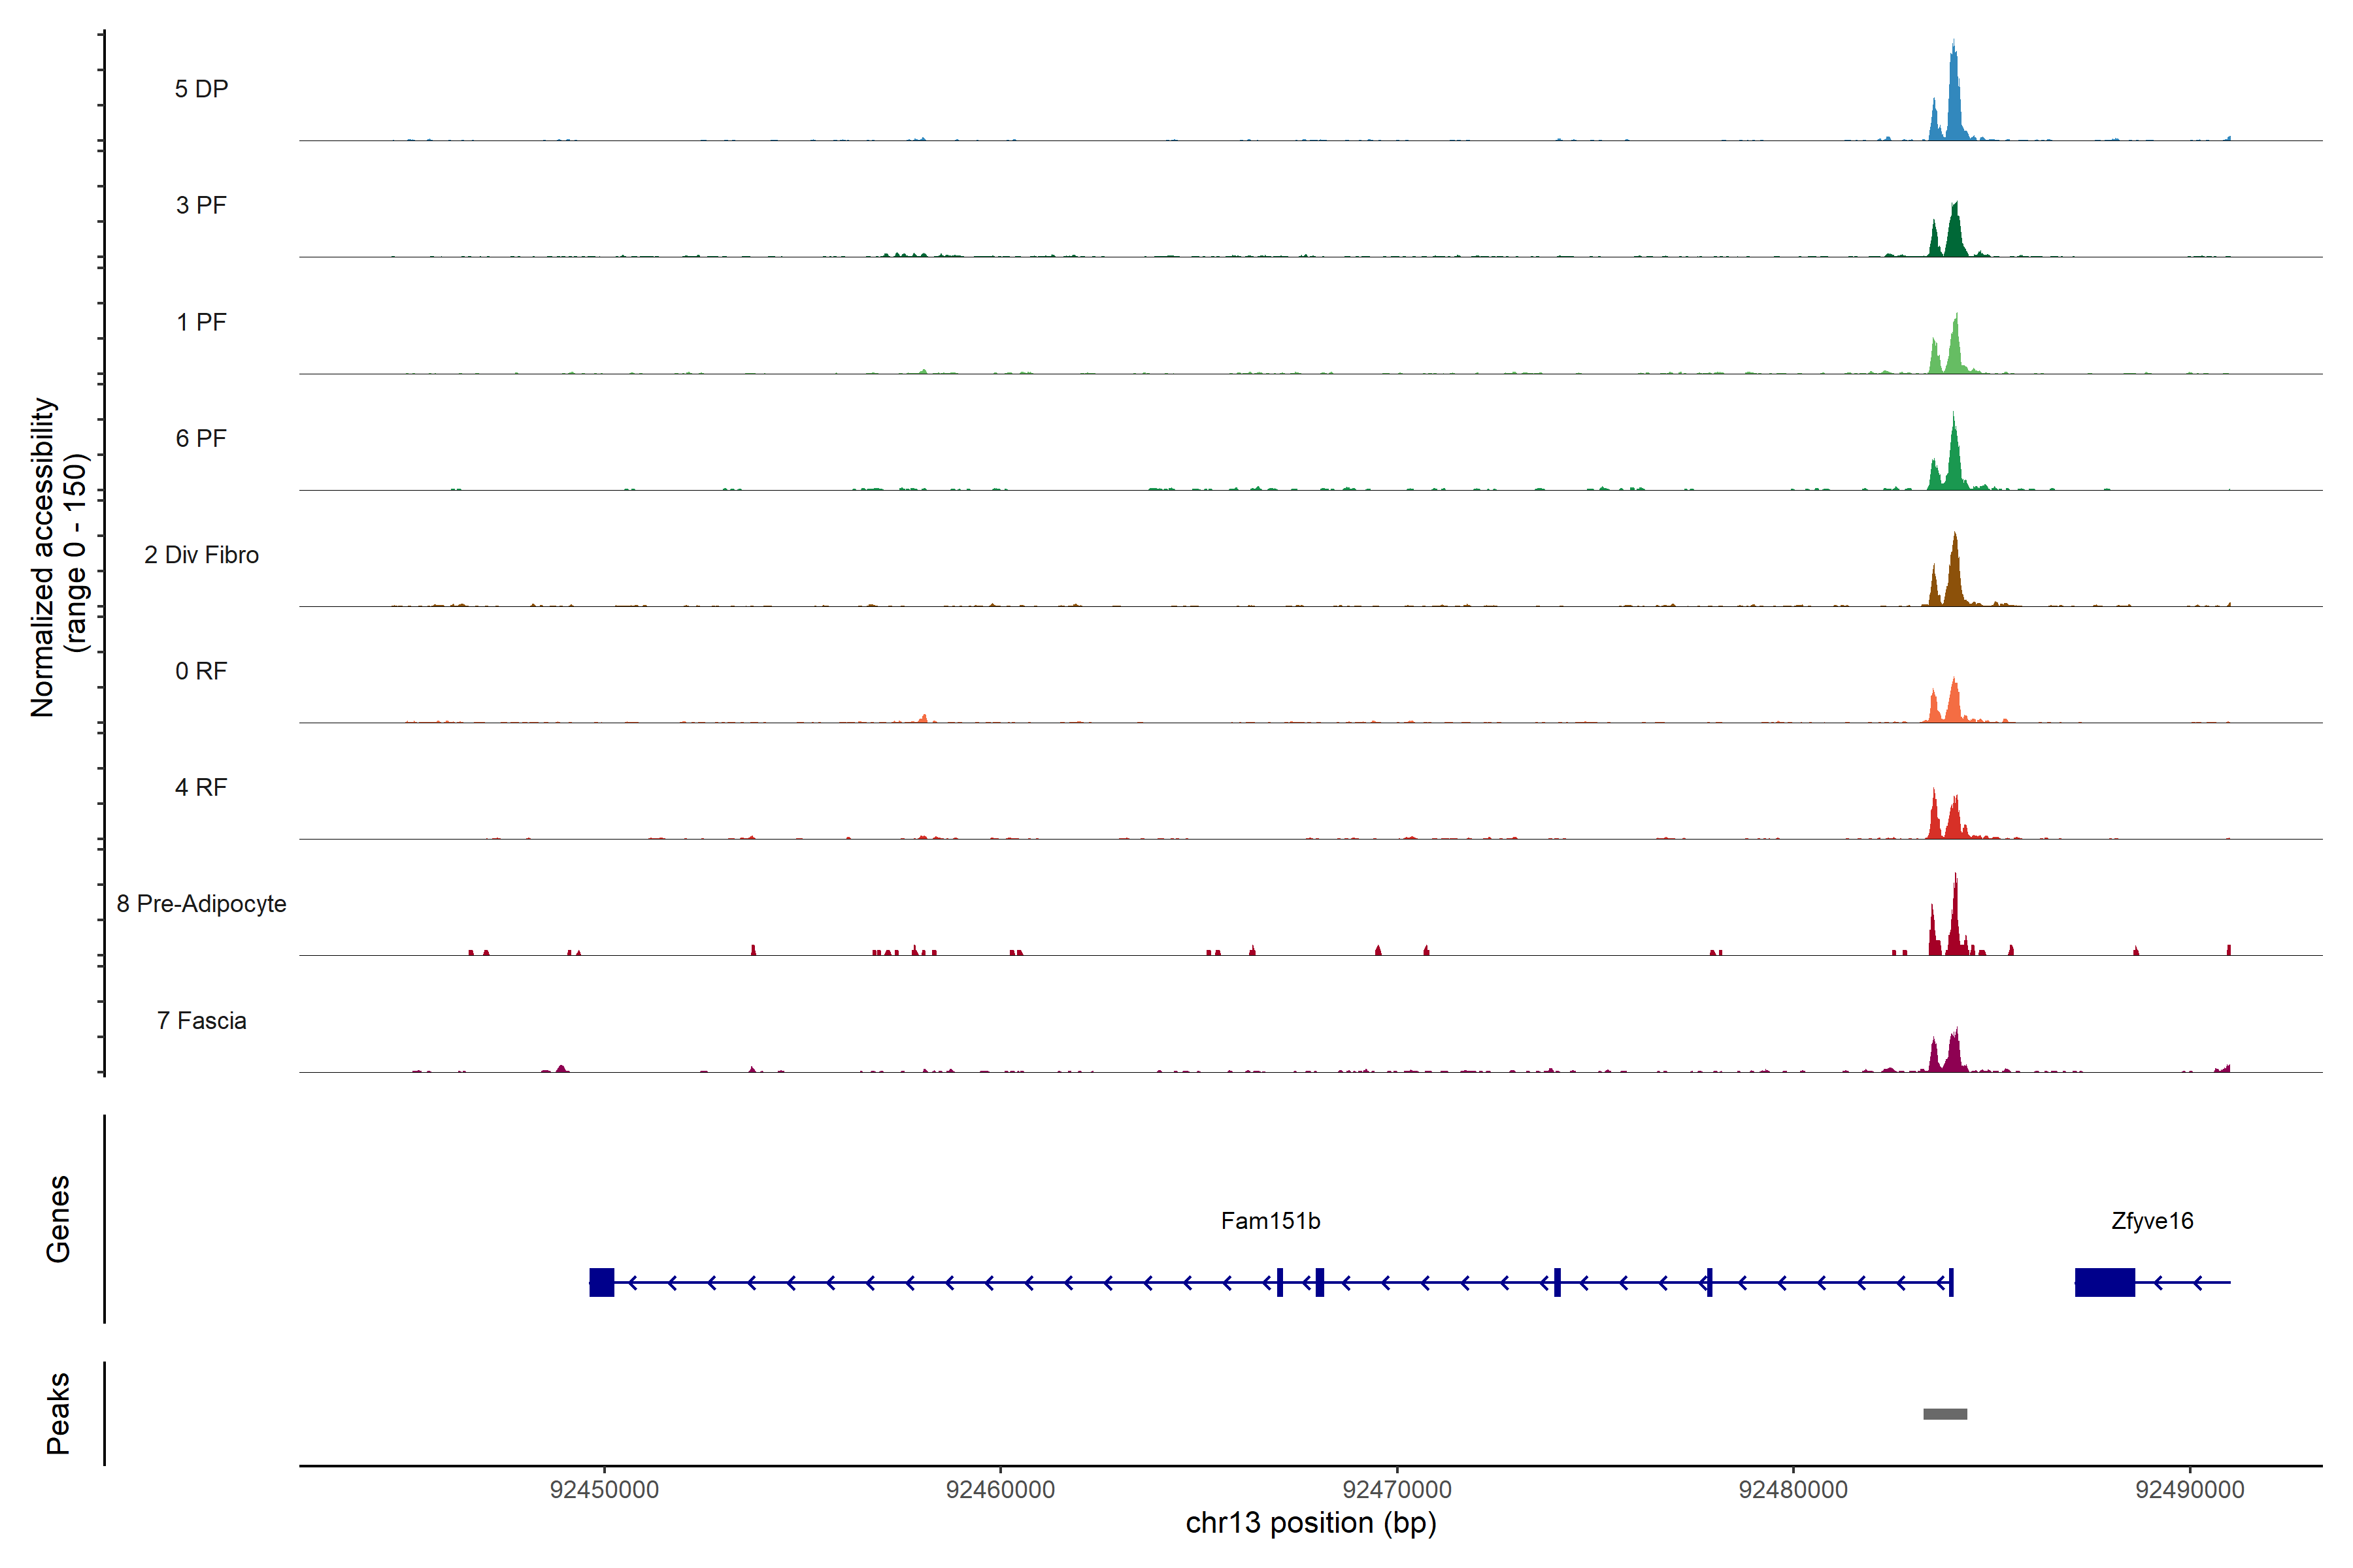
Task: Click the chr13 position axis title
Action: click(1310, 1523)
